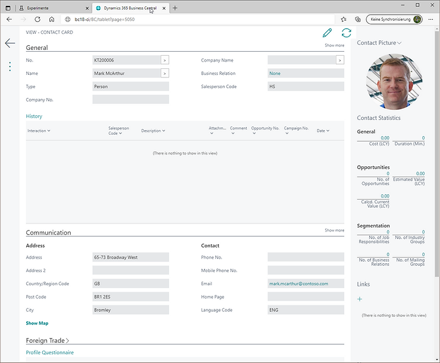This screenshot has height=363, width=440.
Task: Select the Dynamics 365 Business Central tab
Action: tap(128, 8)
